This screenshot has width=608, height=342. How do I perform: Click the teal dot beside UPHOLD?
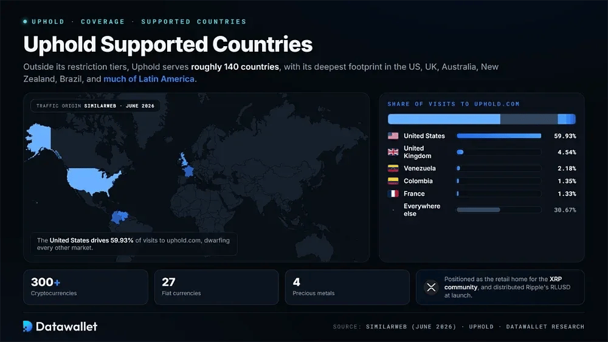pos(25,22)
